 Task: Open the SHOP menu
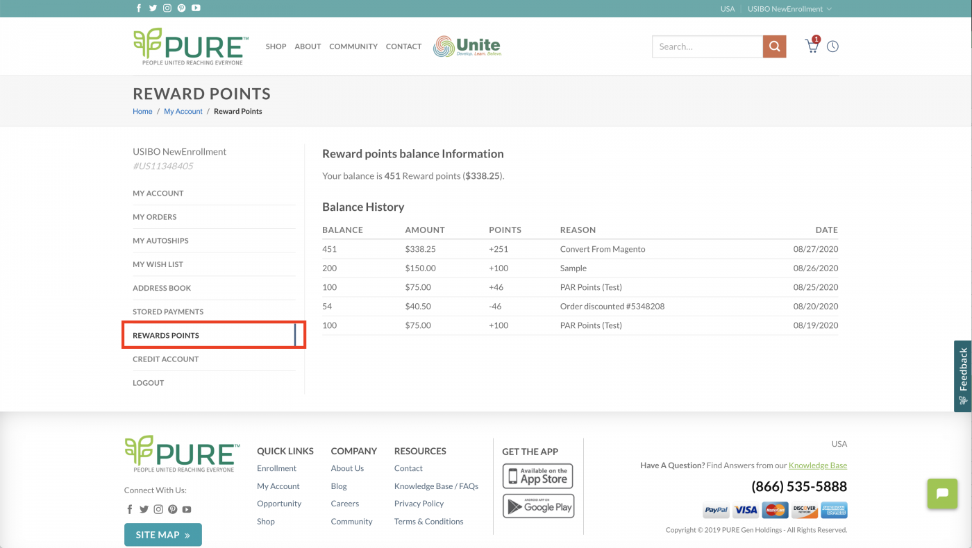click(x=276, y=46)
